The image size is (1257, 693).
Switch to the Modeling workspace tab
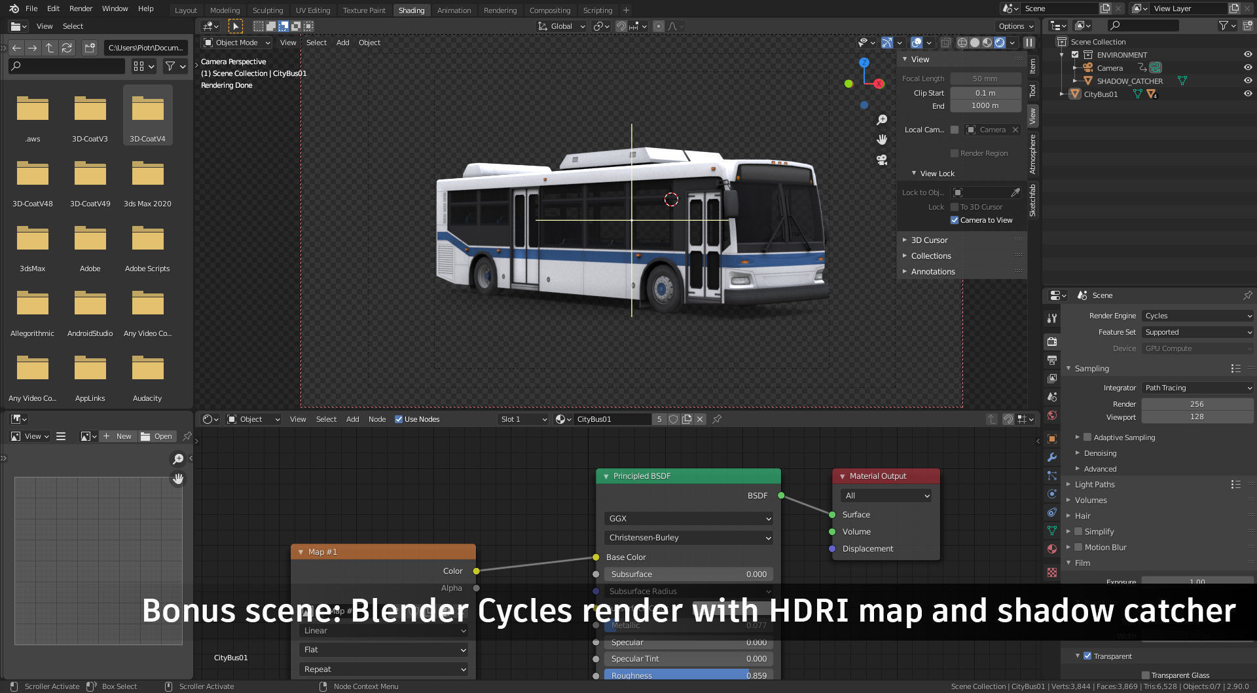click(x=225, y=10)
